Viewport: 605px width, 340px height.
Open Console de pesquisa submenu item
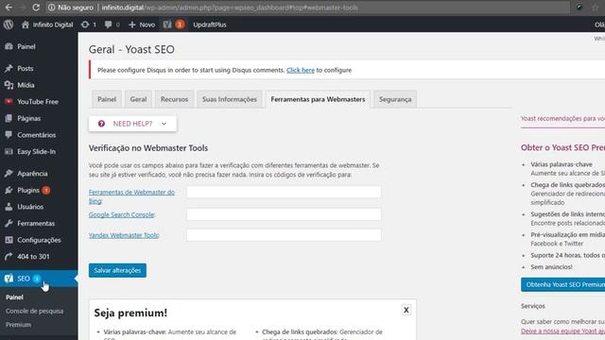coord(34,311)
